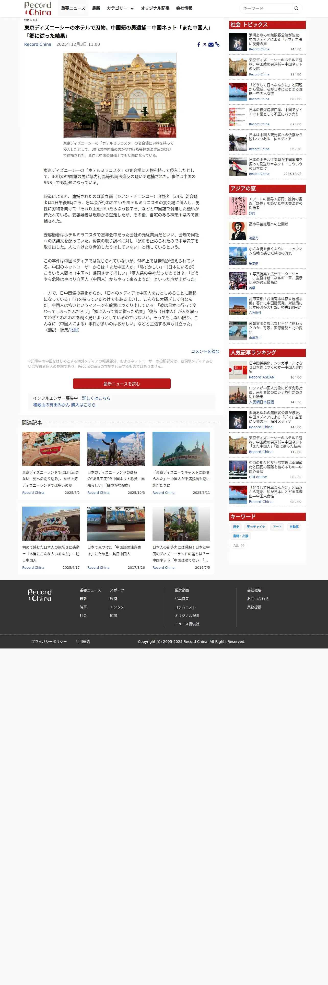
Task: Select the 自動車 keyword tag
Action: (x=294, y=527)
